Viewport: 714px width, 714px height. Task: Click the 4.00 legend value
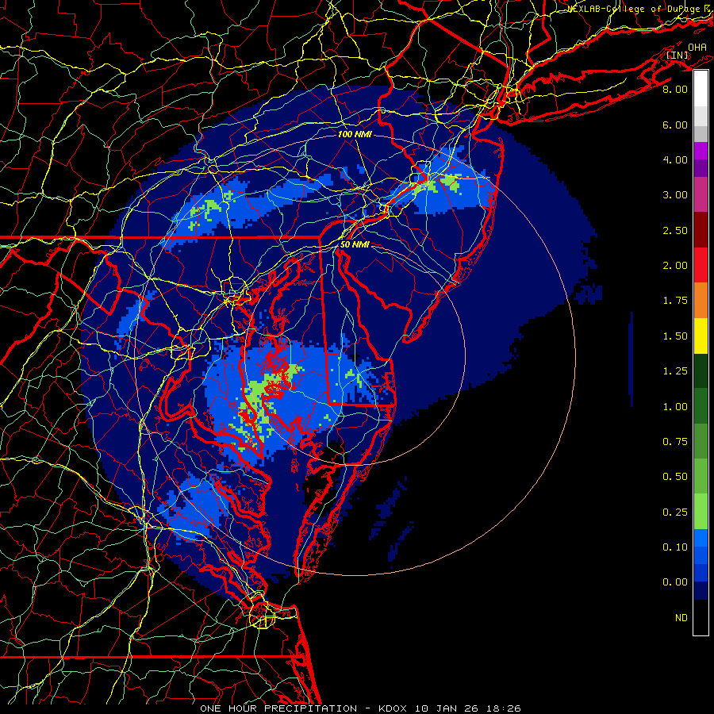point(675,159)
